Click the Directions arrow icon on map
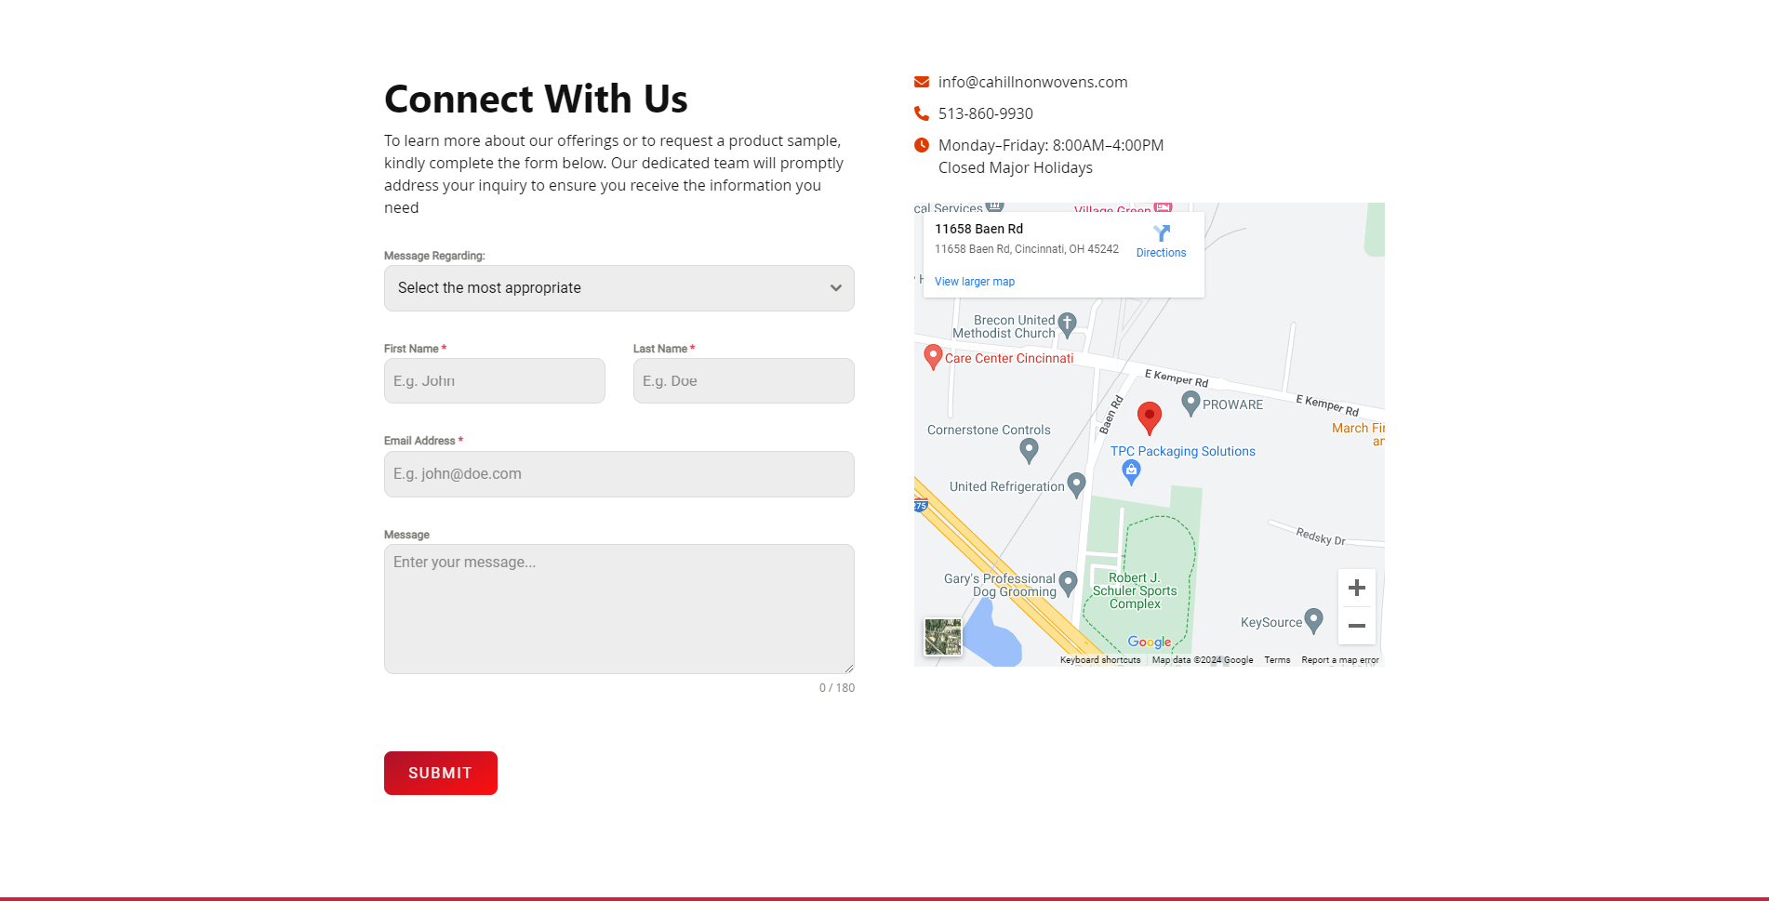Screen dimensions: 1769x901 1162,233
